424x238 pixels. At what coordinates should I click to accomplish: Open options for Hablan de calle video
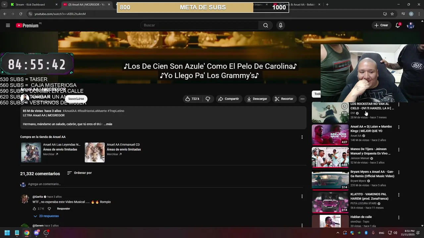pyautogui.click(x=398, y=218)
